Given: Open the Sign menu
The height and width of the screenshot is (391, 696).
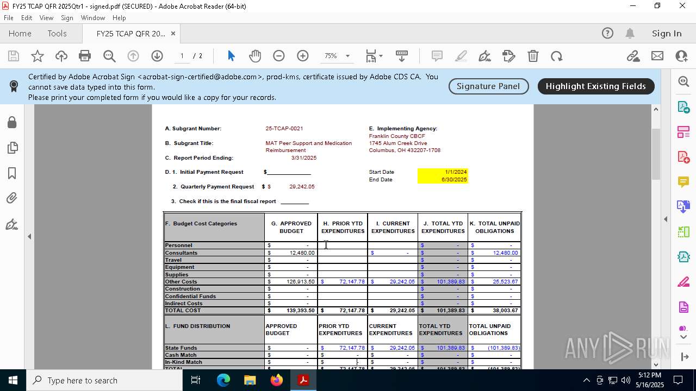Looking at the screenshot, I should pos(67,18).
